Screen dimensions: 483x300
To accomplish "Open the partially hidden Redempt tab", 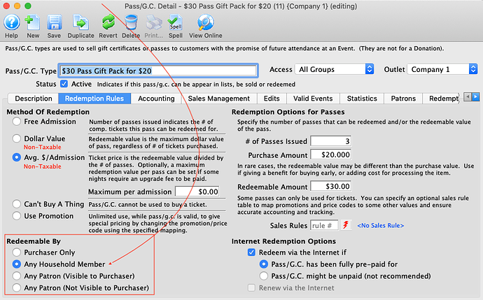I will pos(442,99).
